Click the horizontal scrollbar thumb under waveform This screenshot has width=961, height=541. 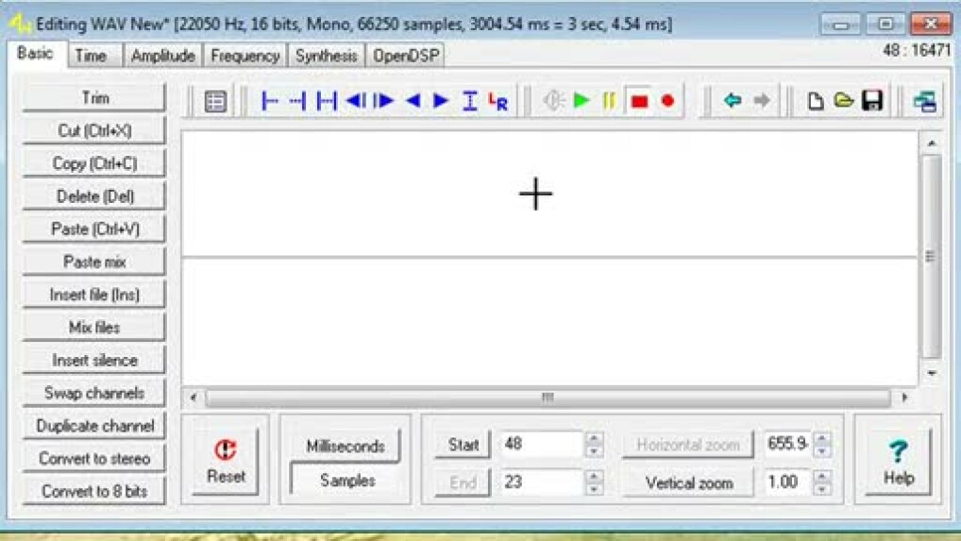548,397
